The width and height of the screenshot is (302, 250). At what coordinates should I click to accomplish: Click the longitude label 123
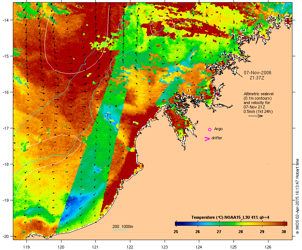pos(165,247)
